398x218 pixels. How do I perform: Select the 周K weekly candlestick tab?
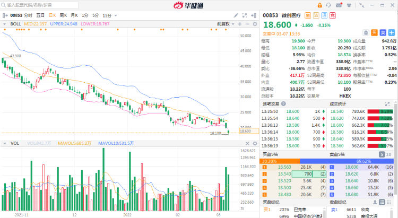coord(63,15)
